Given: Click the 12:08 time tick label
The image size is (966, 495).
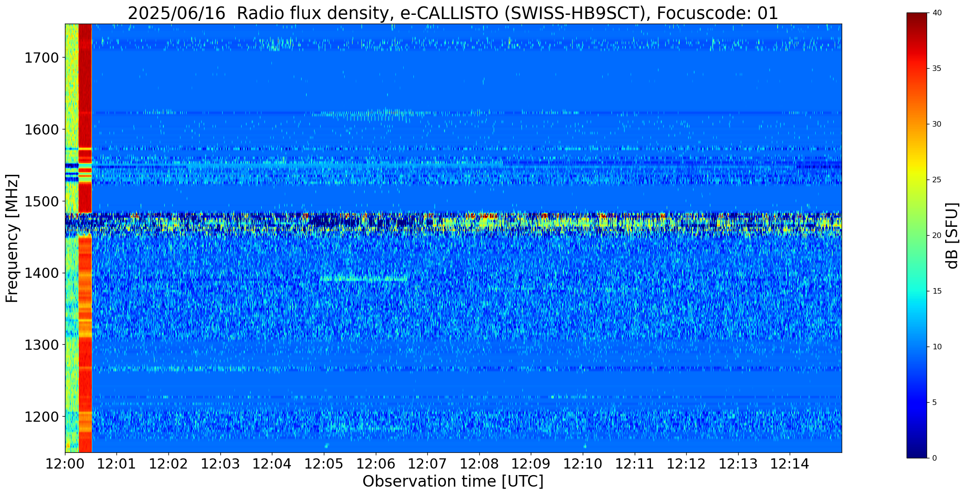Looking at the screenshot, I should point(479,464).
